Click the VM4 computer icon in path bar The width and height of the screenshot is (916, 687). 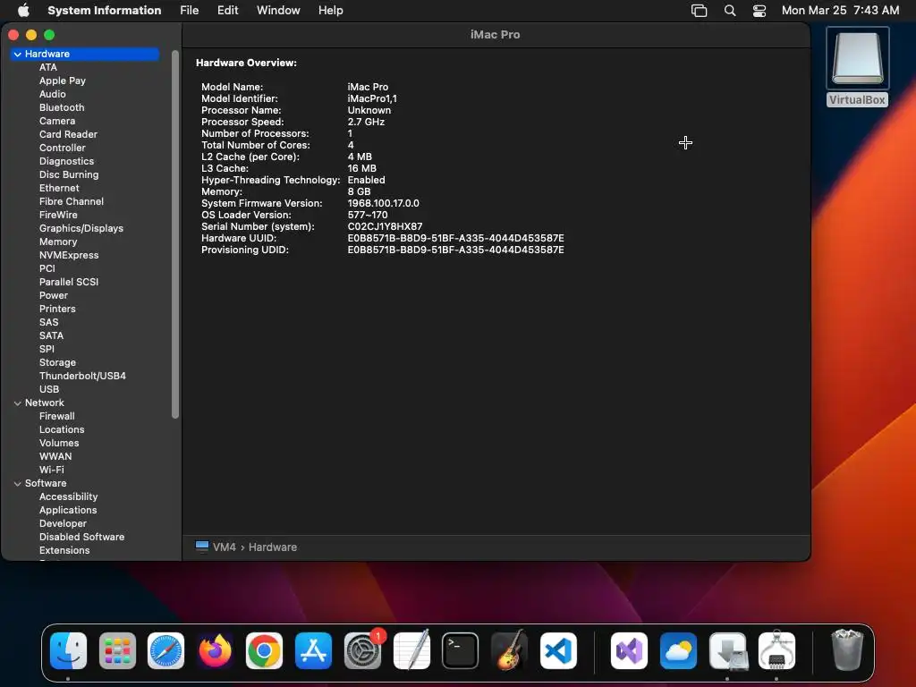coord(202,547)
